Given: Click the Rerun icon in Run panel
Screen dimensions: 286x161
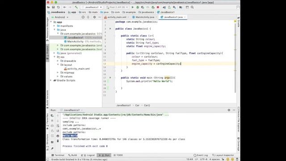Looking at the screenshot, I should [52, 115].
